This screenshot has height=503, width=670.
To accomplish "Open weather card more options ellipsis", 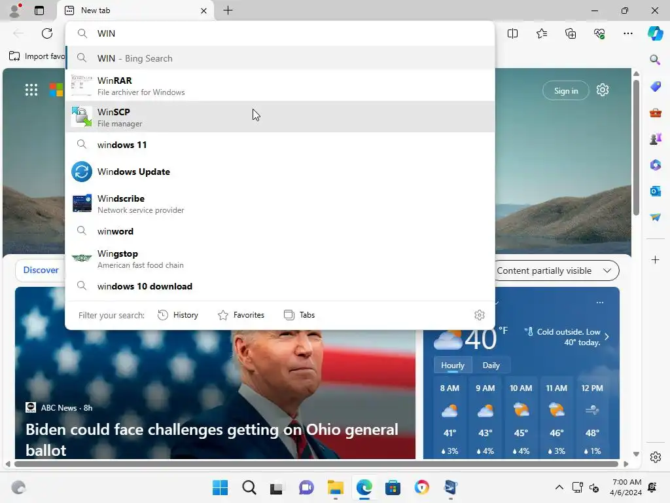I will pyautogui.click(x=600, y=303).
